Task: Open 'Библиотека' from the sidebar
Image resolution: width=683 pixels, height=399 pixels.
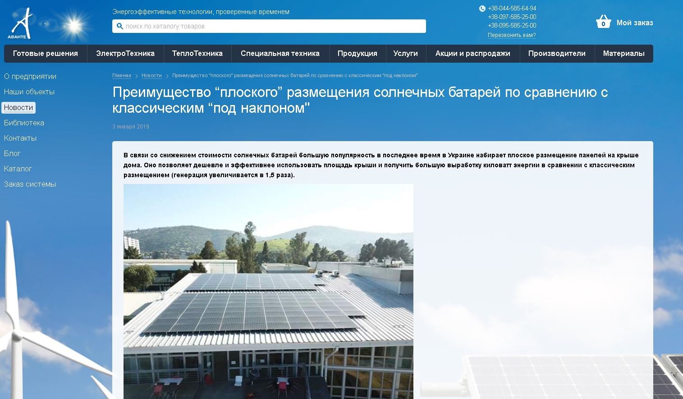Action: (24, 123)
